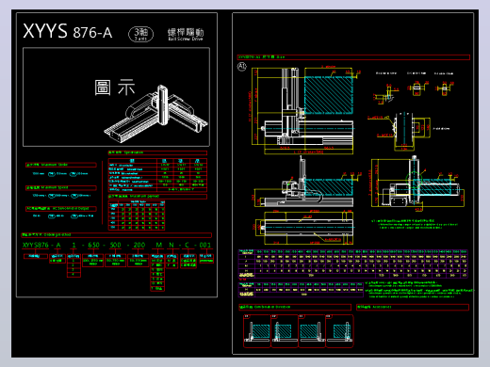Click the "Maximum Speed" heading bar
490x367 pixels.
click(61, 188)
